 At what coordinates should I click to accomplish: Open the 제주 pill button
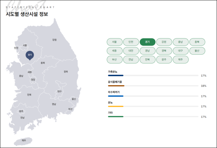(180, 59)
